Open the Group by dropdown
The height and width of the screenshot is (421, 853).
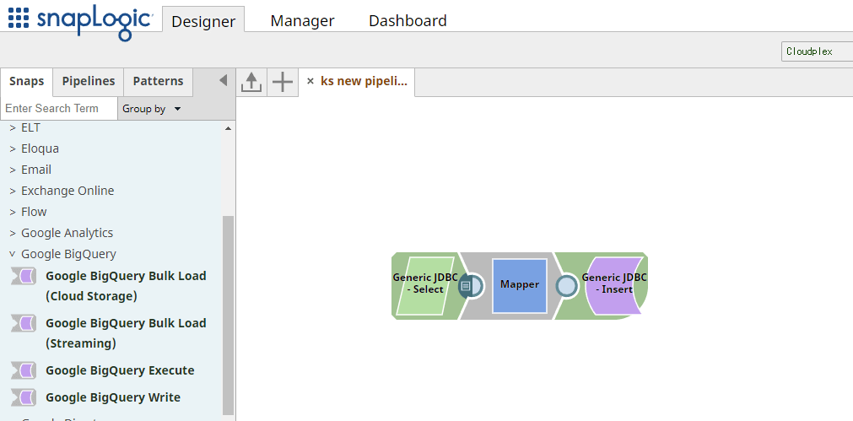[x=151, y=109]
